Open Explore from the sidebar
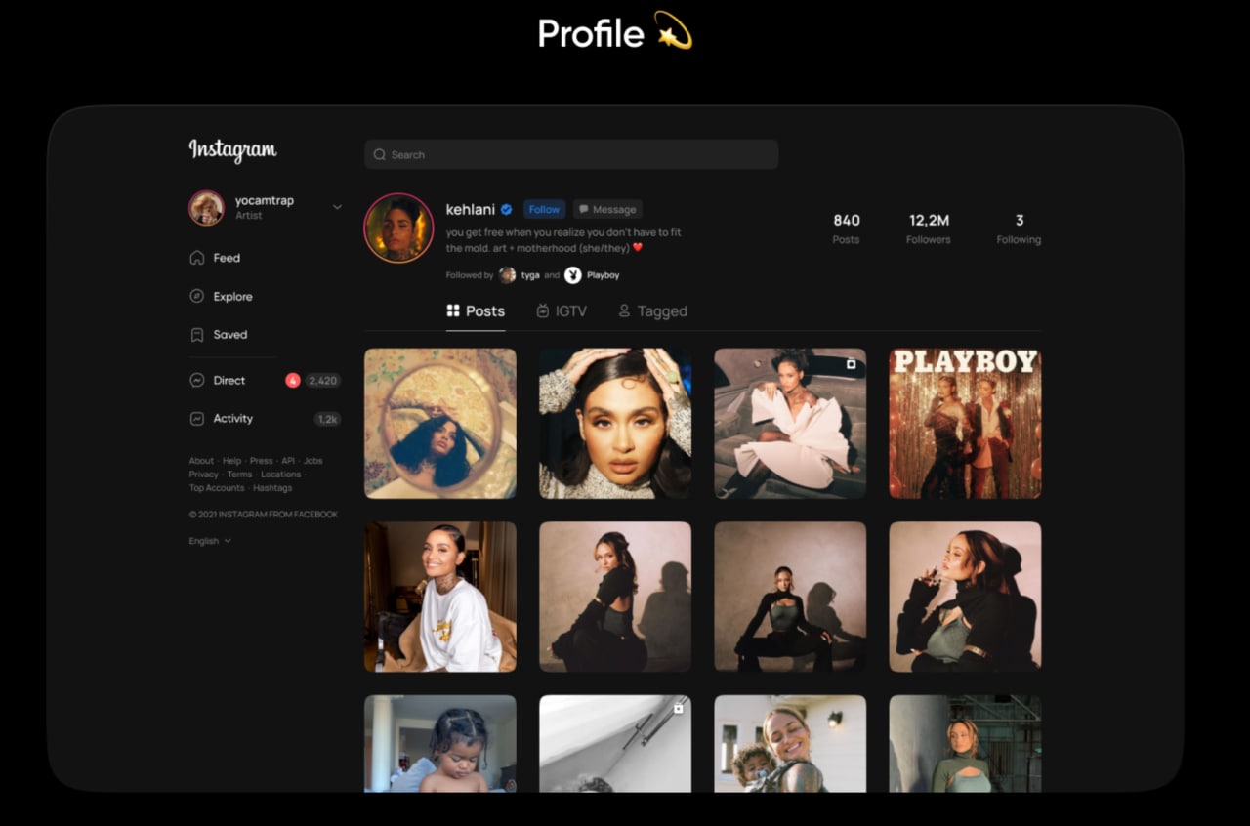The image size is (1250, 826). (232, 297)
